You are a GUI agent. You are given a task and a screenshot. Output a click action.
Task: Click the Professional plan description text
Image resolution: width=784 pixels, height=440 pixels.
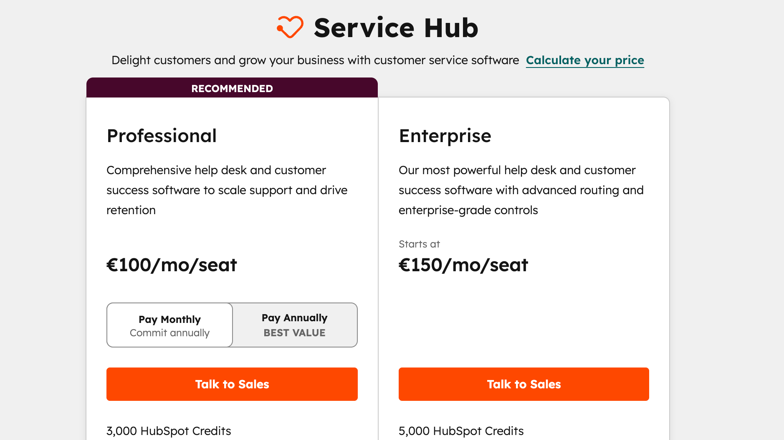pyautogui.click(x=227, y=190)
